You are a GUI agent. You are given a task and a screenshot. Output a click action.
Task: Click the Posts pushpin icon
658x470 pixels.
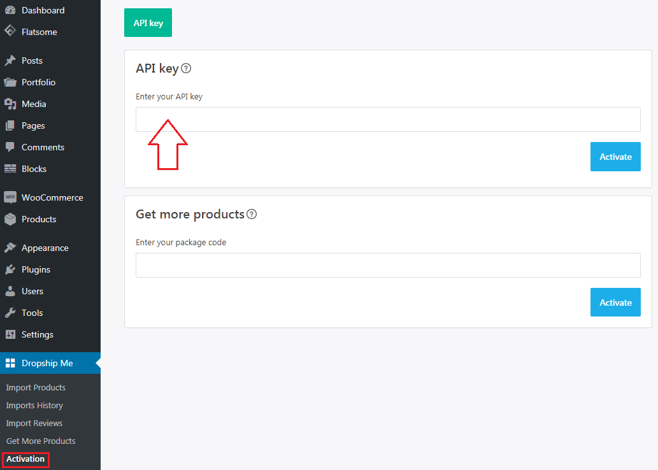point(10,61)
